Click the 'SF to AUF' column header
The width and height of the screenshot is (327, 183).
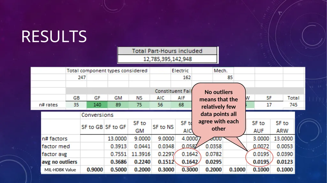(x=258, y=127)
